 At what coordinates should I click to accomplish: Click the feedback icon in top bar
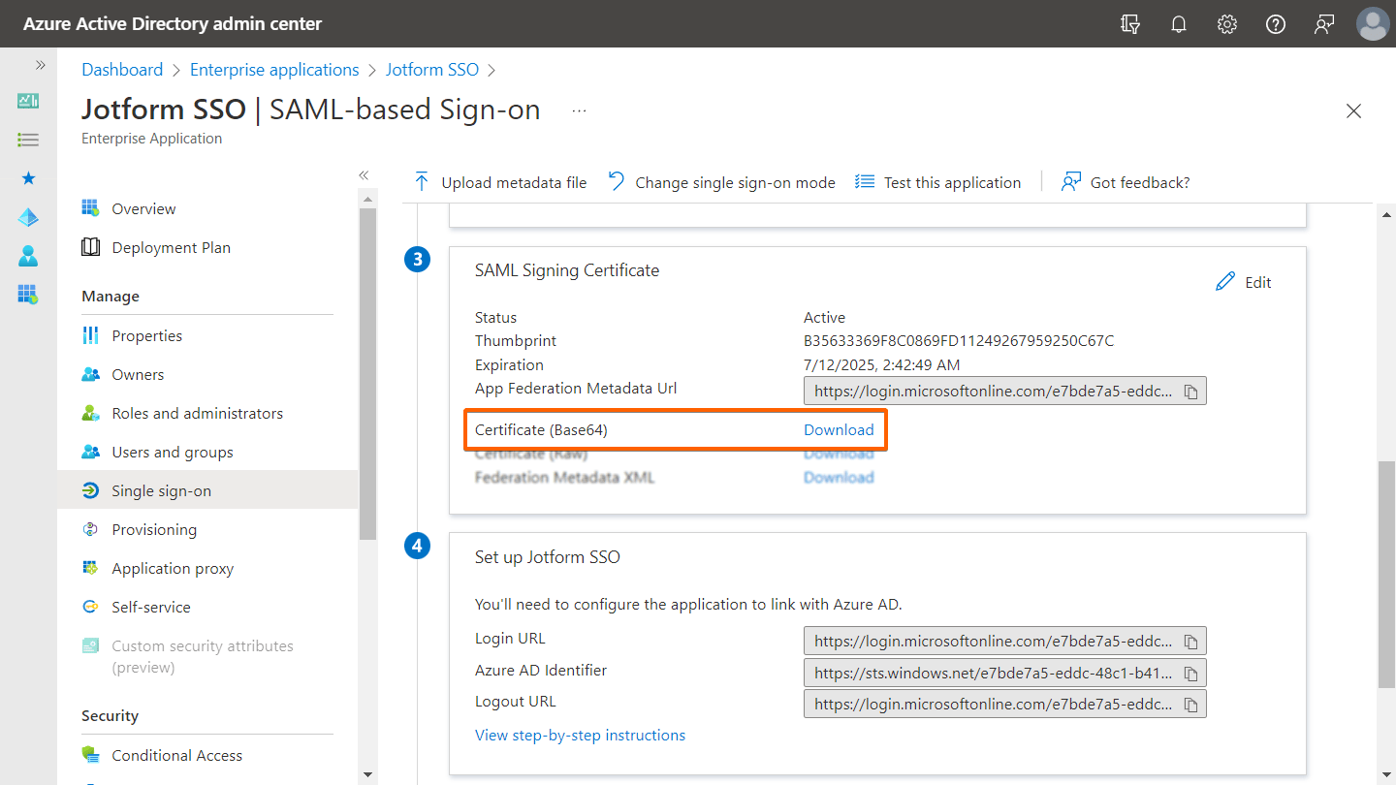[1324, 24]
